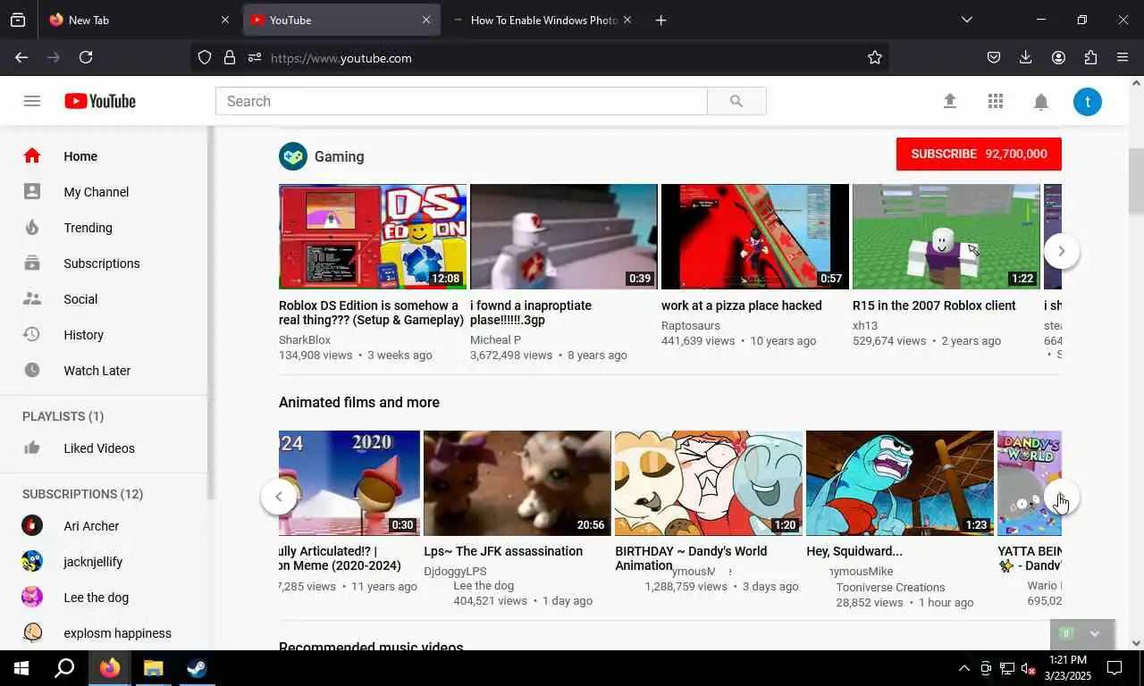This screenshot has height=686, width=1144.
Task: Go back with the browser back arrow
Action: coord(21,57)
